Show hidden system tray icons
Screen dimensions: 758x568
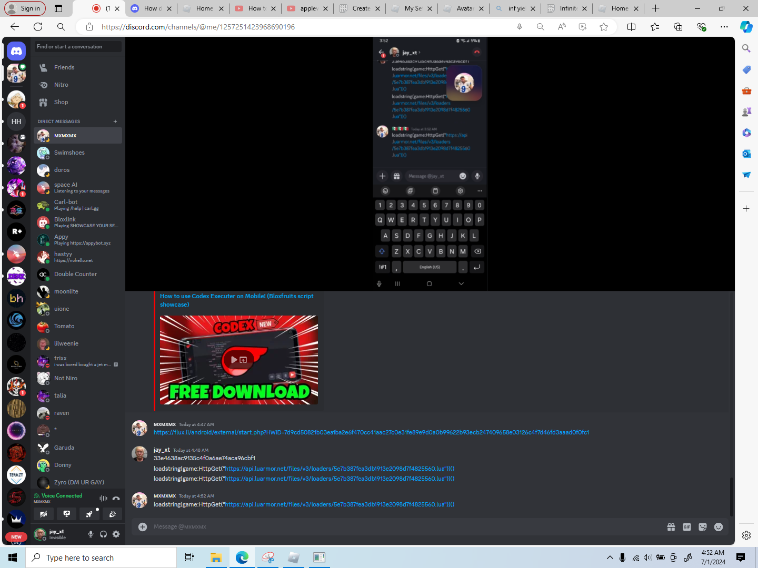(610, 557)
